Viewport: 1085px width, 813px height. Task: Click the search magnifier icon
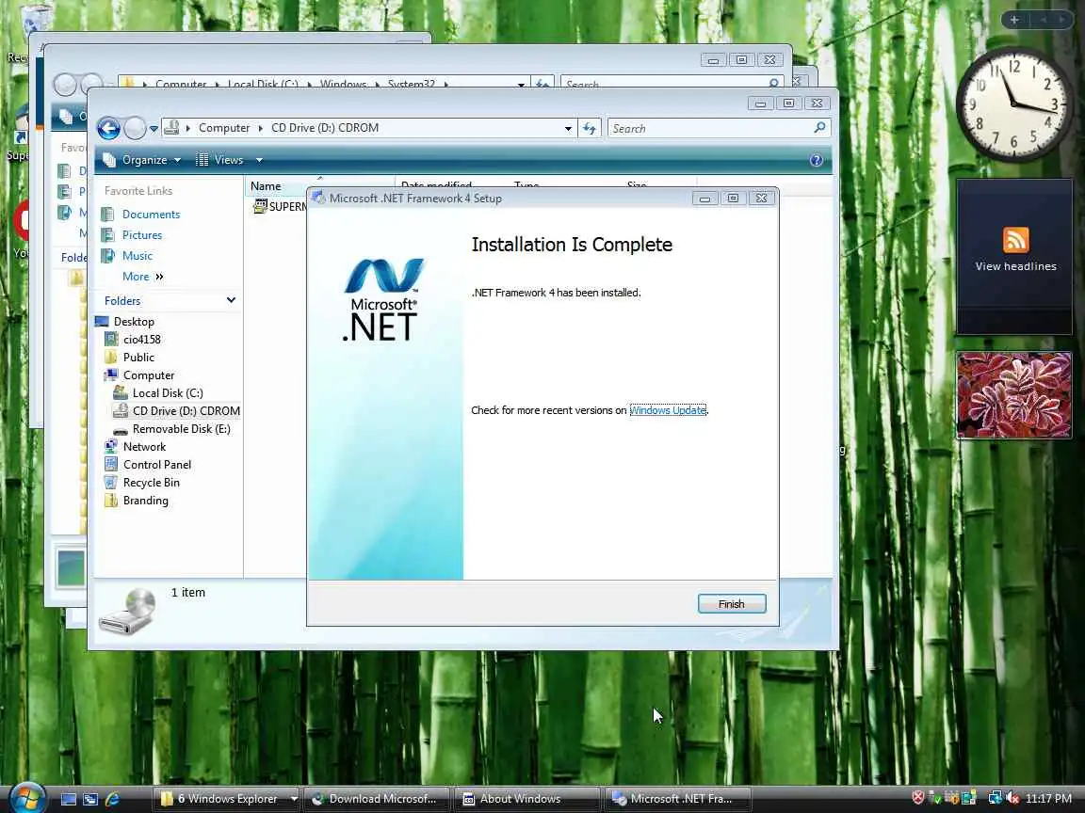[x=820, y=128]
